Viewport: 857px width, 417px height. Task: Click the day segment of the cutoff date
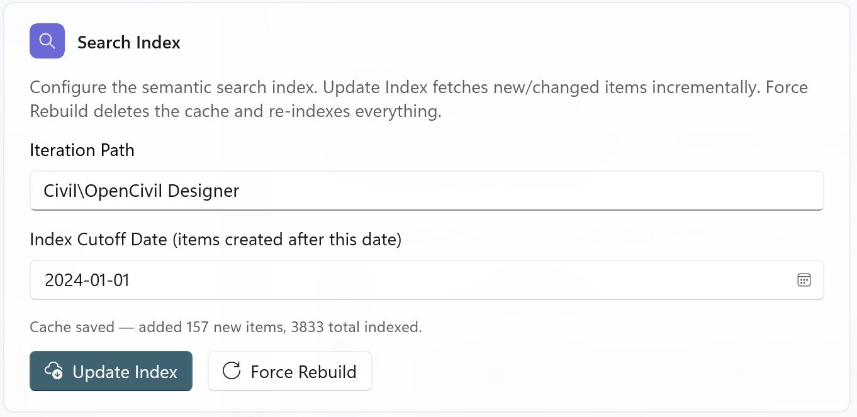[120, 280]
